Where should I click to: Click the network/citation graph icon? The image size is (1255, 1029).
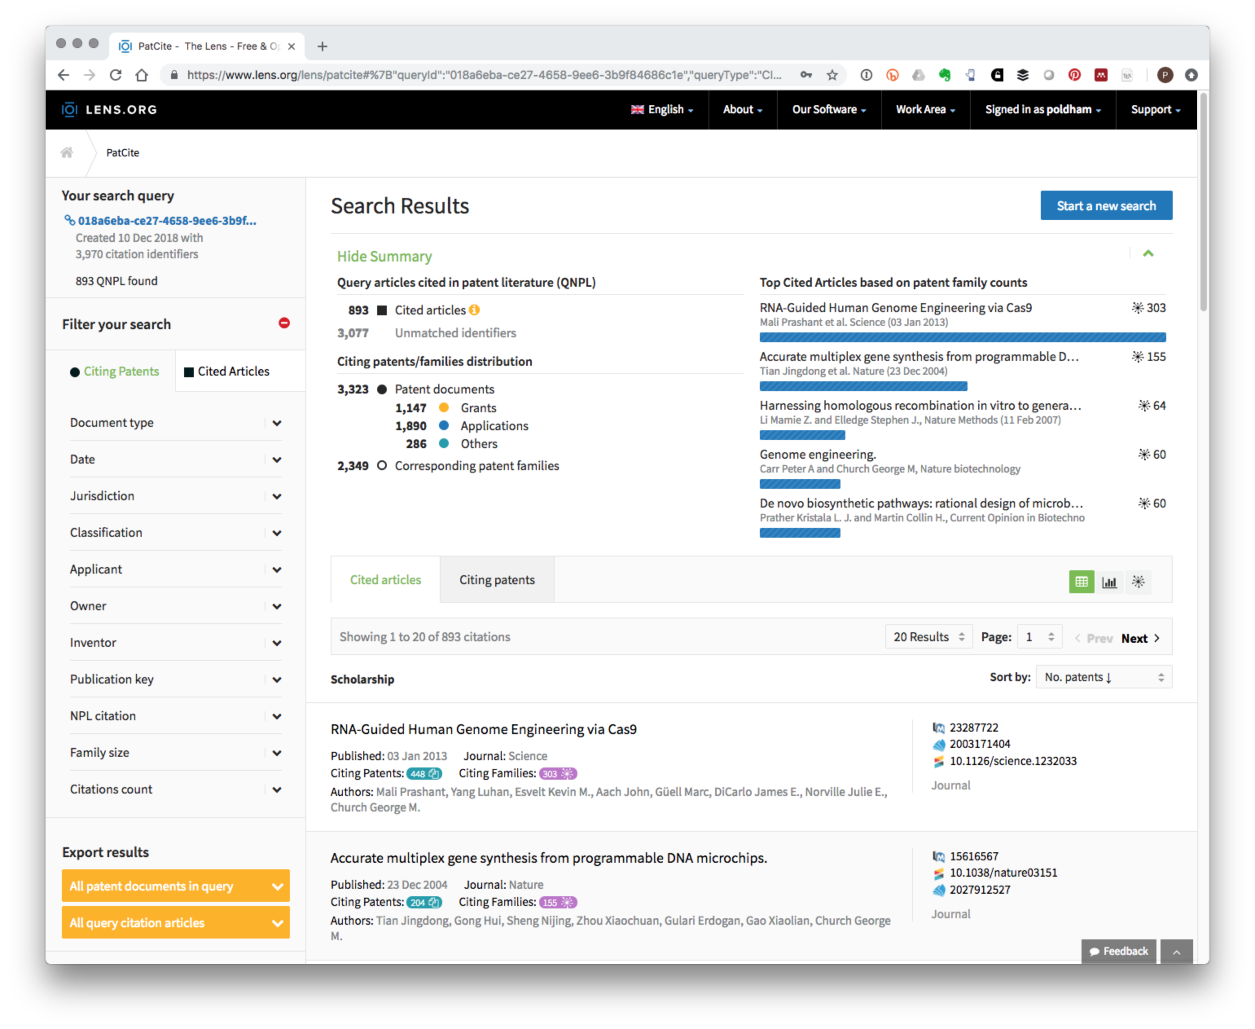(1140, 582)
